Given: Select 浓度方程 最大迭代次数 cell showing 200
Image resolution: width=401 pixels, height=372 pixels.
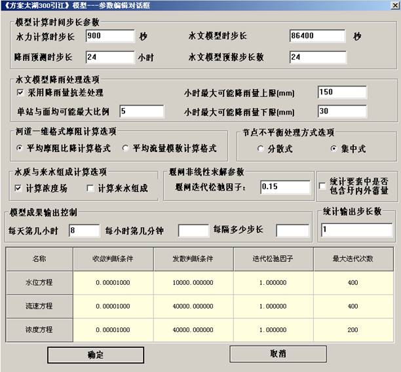Looking at the screenshot, I should [353, 329].
